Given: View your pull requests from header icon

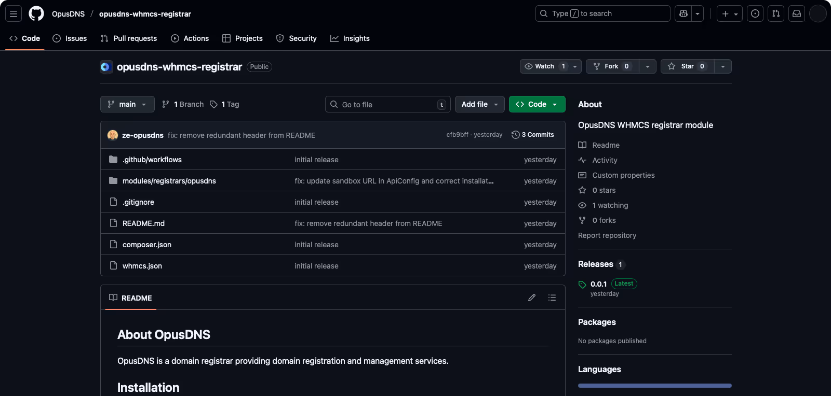Looking at the screenshot, I should tap(776, 13).
